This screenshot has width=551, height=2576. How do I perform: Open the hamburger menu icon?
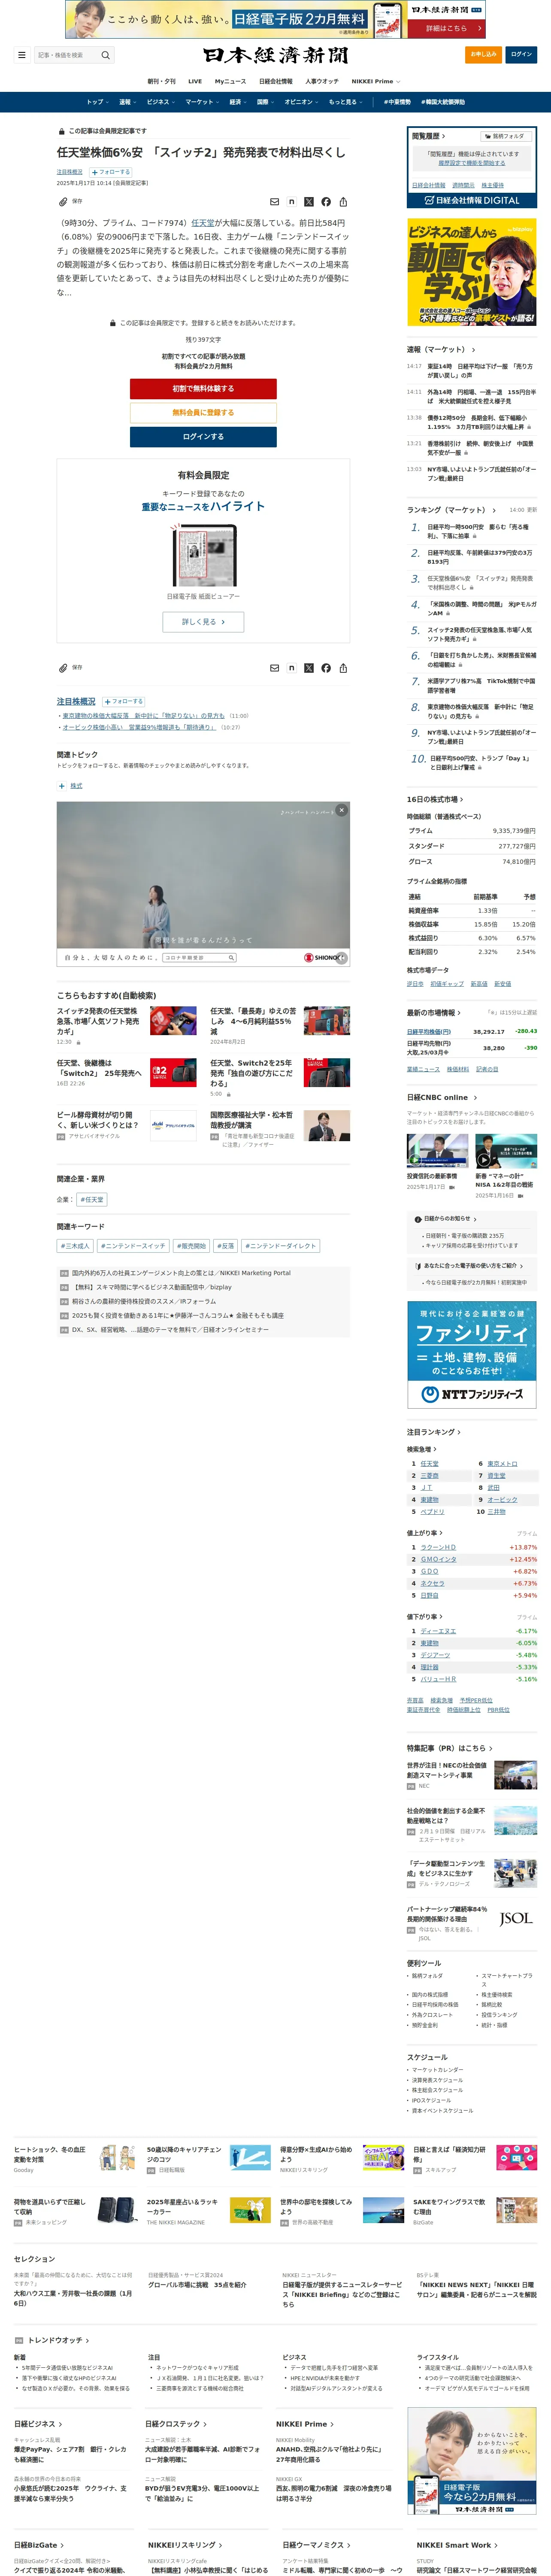coord(21,55)
